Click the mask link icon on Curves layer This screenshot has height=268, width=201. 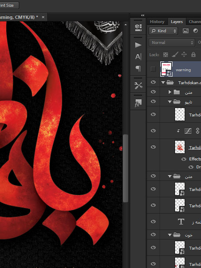coord(197,131)
